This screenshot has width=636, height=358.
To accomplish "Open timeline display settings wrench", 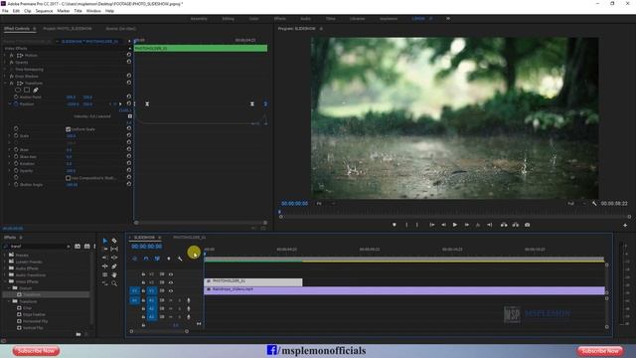I will pyautogui.click(x=180, y=259).
